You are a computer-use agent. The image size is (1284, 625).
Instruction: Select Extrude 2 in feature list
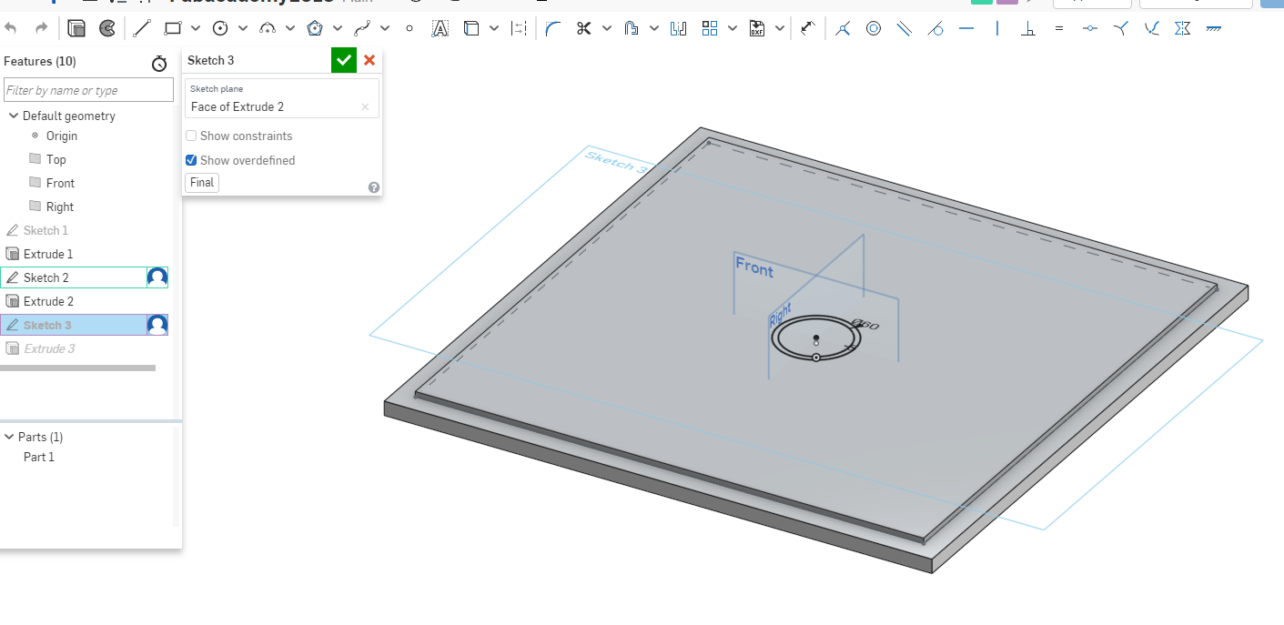point(48,301)
